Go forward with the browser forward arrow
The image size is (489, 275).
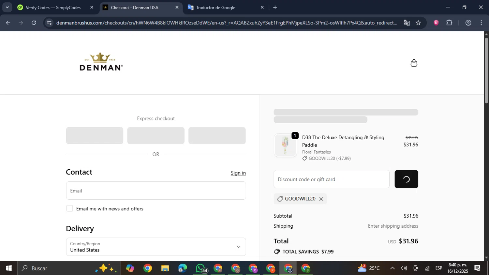coord(21,23)
